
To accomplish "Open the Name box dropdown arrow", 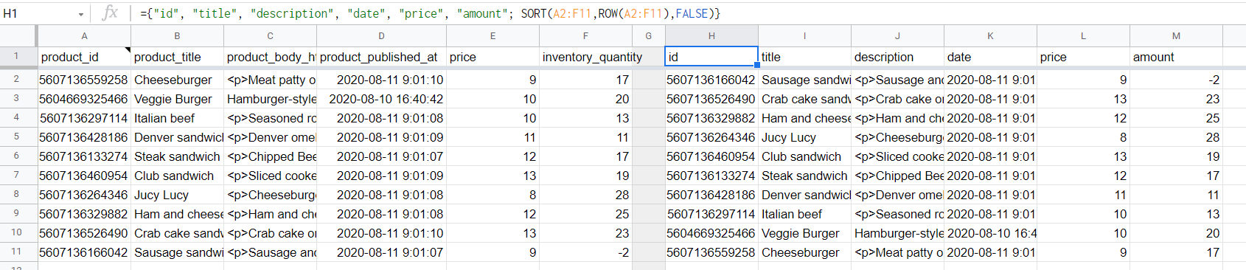I will [x=80, y=14].
